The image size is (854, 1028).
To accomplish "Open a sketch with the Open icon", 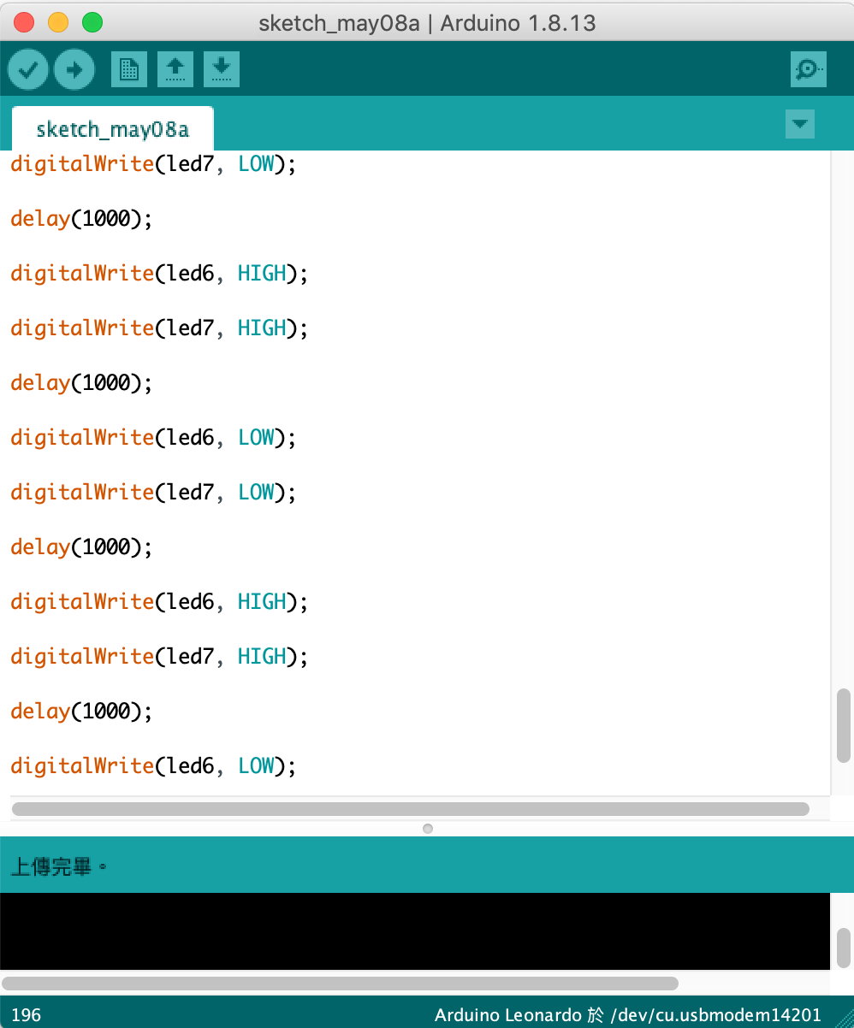I will 175,69.
